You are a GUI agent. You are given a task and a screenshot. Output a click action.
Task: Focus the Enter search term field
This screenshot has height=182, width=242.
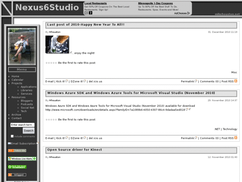pyautogui.click(x=22, y=125)
